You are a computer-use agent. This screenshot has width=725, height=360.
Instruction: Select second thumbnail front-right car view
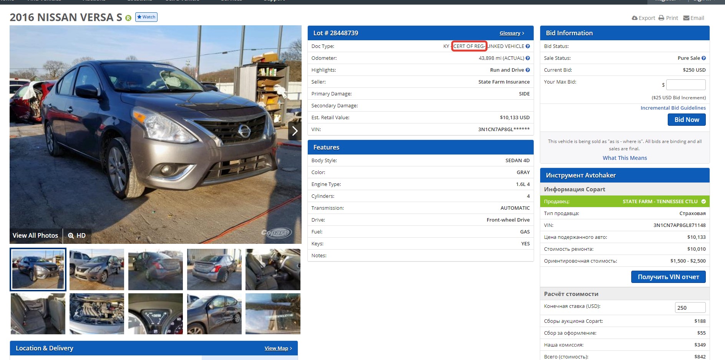tap(97, 270)
